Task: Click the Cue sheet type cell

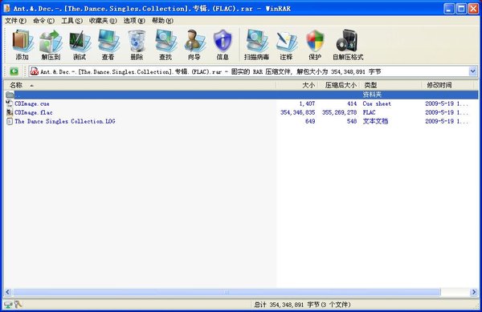Action: pos(377,103)
